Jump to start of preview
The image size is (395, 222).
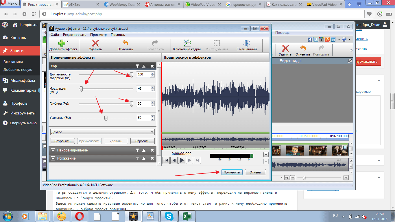pos(166,160)
